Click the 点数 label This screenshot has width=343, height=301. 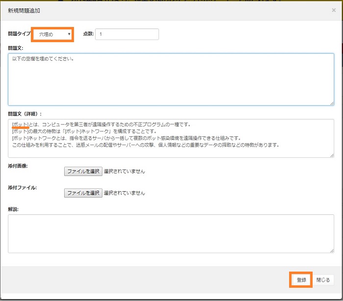(x=88, y=34)
